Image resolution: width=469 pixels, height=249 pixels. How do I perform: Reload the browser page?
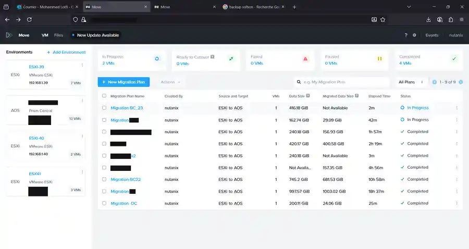coord(29,19)
